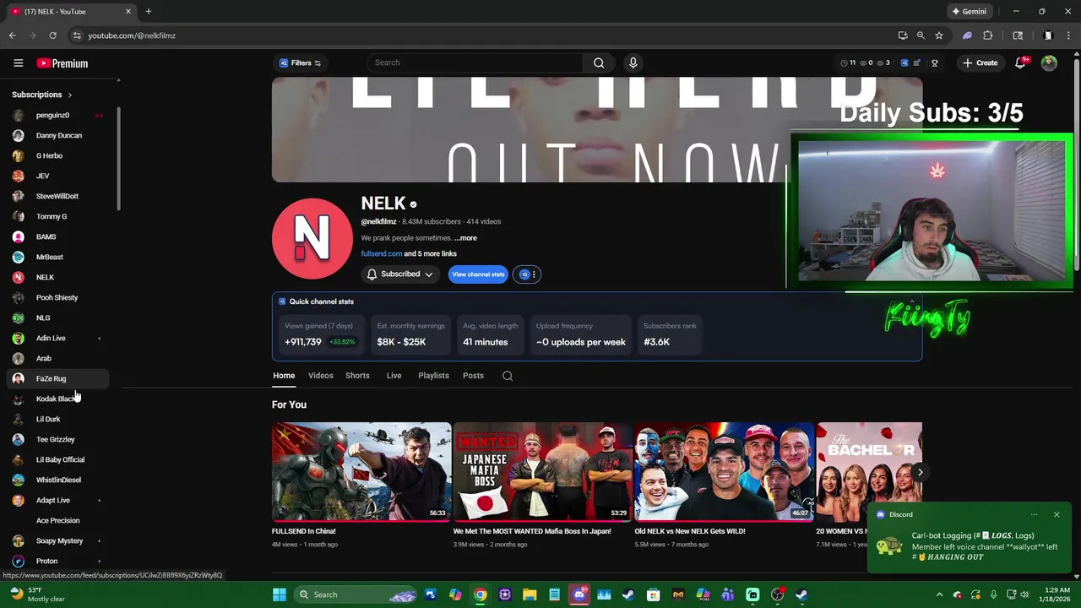Click the search magnifier button

[599, 62]
